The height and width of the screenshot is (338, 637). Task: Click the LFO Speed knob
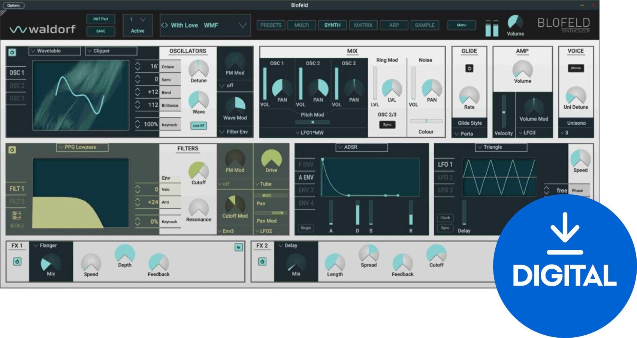point(580,159)
